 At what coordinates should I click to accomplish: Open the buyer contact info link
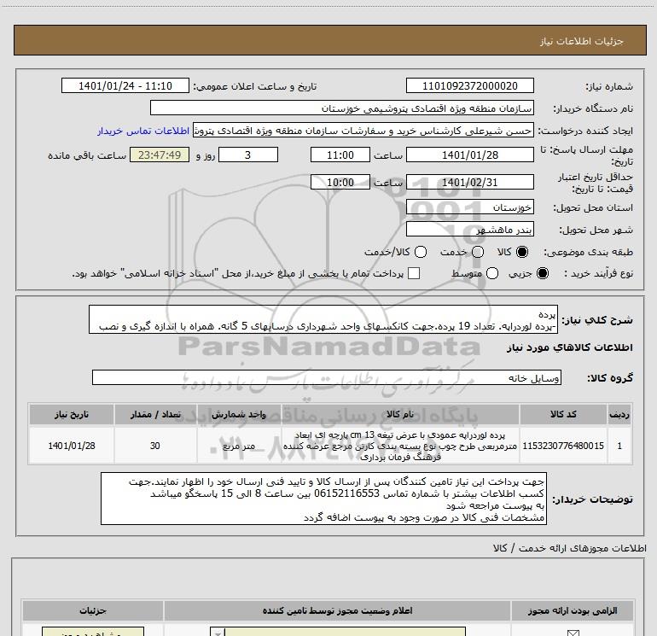pyautogui.click(x=143, y=131)
